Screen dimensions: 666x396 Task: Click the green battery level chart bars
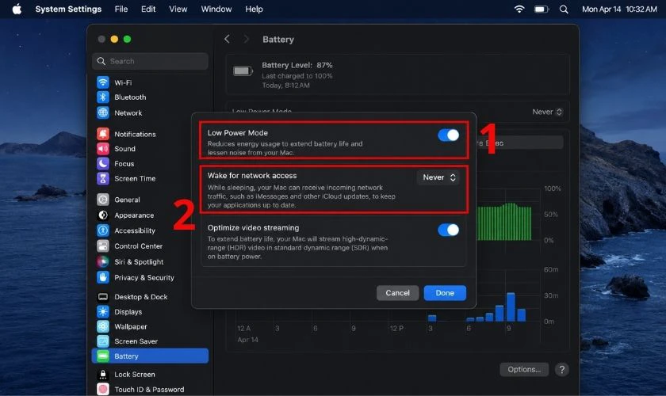pyautogui.click(x=503, y=222)
